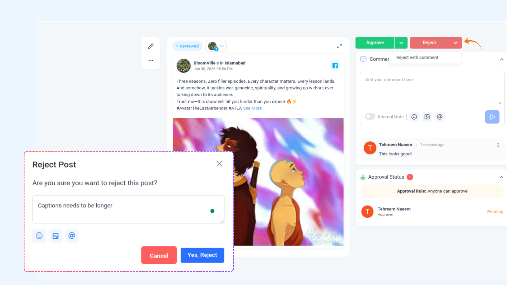Collapse the Approval Status section

point(501,177)
